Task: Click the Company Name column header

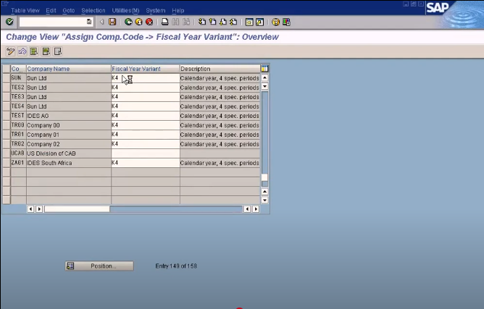Action: (69, 69)
